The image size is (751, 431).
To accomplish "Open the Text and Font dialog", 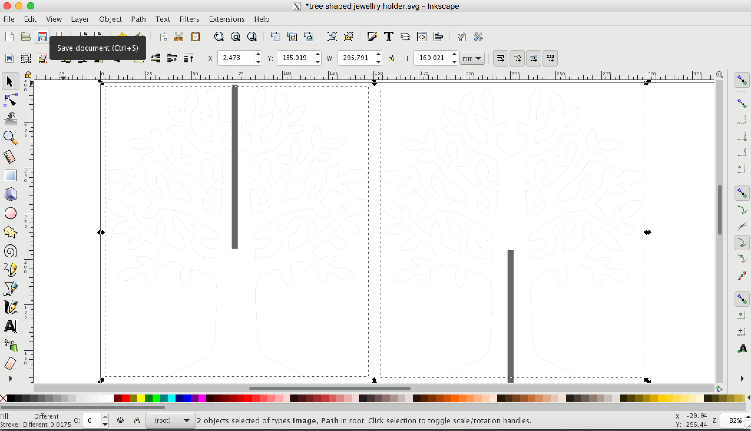I will pos(388,37).
